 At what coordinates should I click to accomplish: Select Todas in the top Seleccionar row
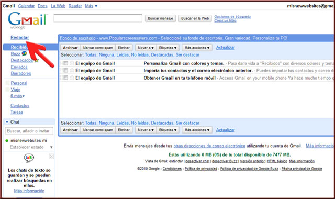coord(91,54)
